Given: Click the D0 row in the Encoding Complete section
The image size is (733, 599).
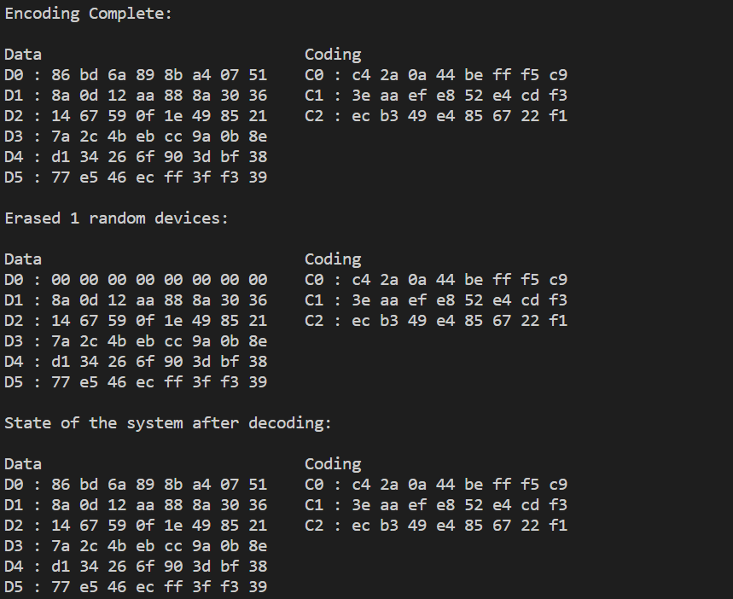Looking at the screenshot, I should coord(136,75).
